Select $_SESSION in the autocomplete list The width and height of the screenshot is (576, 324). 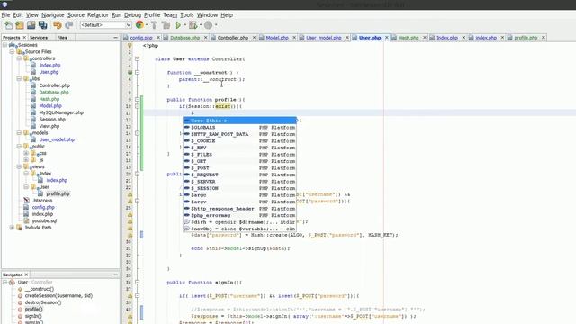[x=239, y=188]
